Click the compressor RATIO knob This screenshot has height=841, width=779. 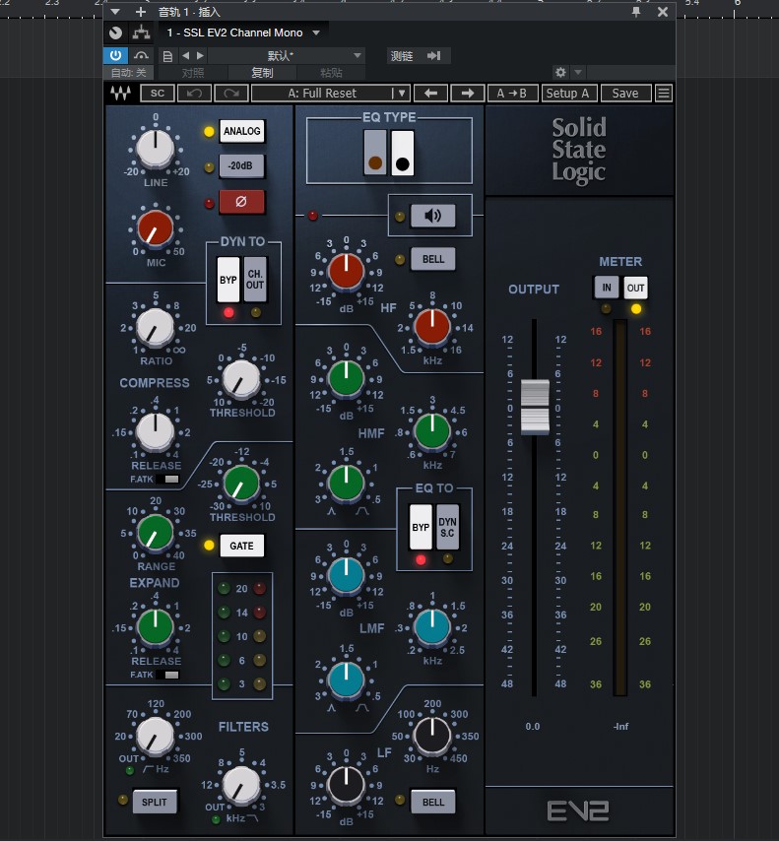155,327
